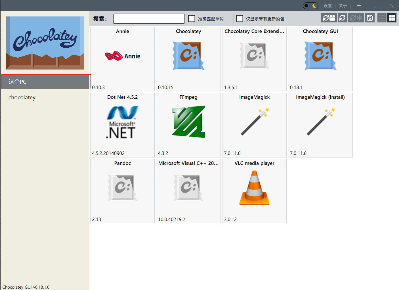Viewport: 399px width, 290px height.
Task: Click the Dot Net 4.5.2 title text
Action: 123,97
